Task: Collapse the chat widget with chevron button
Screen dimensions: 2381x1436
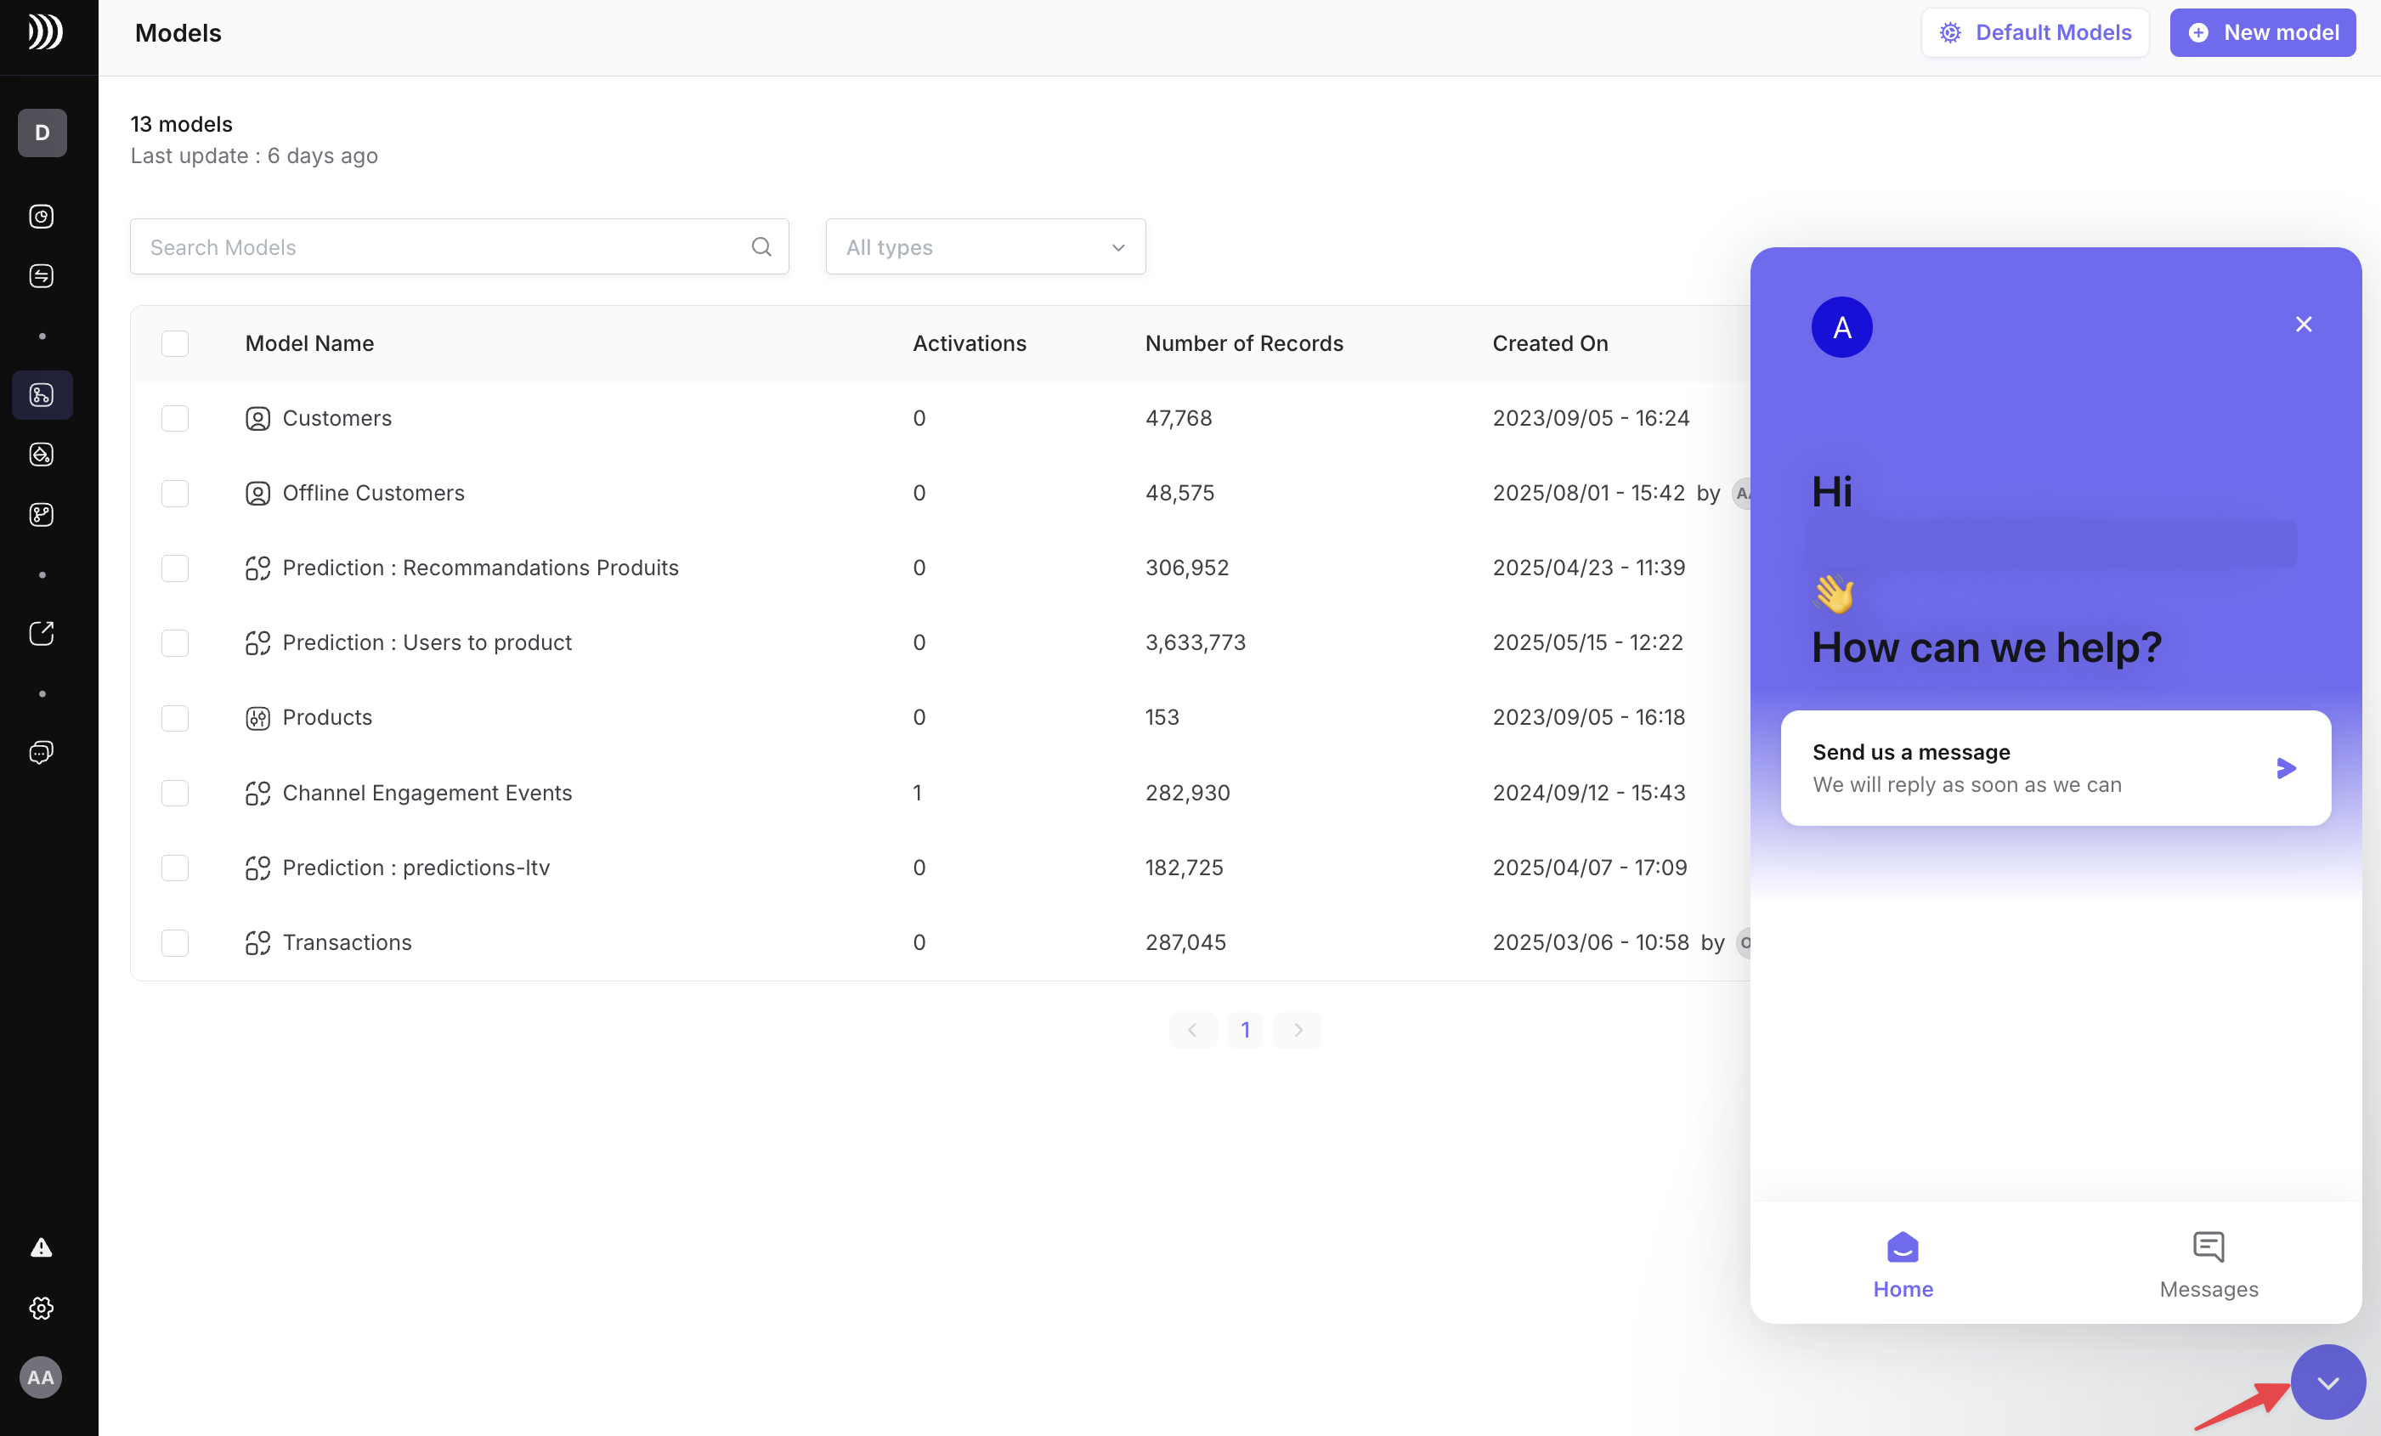Action: tap(2327, 1382)
